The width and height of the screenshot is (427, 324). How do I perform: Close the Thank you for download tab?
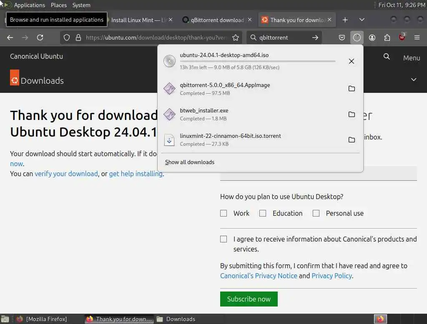click(329, 20)
